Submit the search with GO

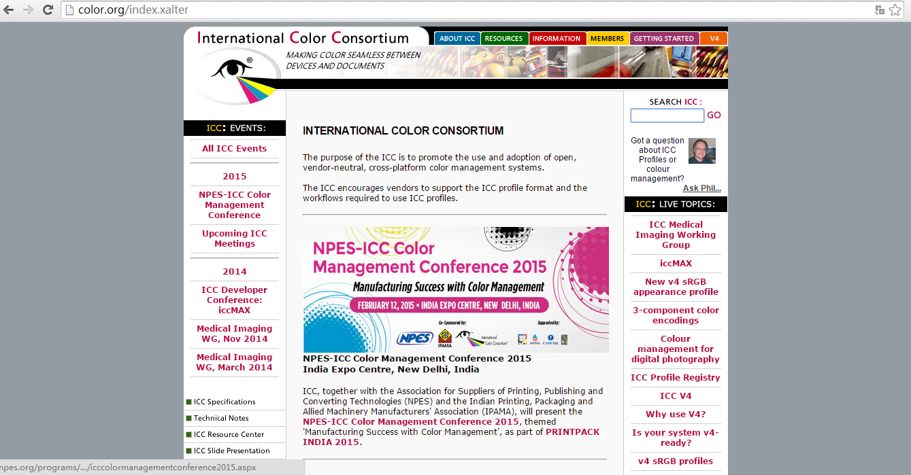714,116
